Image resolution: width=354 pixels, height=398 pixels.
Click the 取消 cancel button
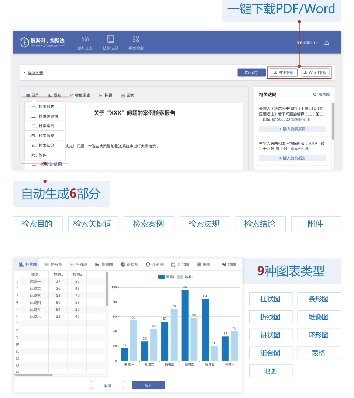107,385
